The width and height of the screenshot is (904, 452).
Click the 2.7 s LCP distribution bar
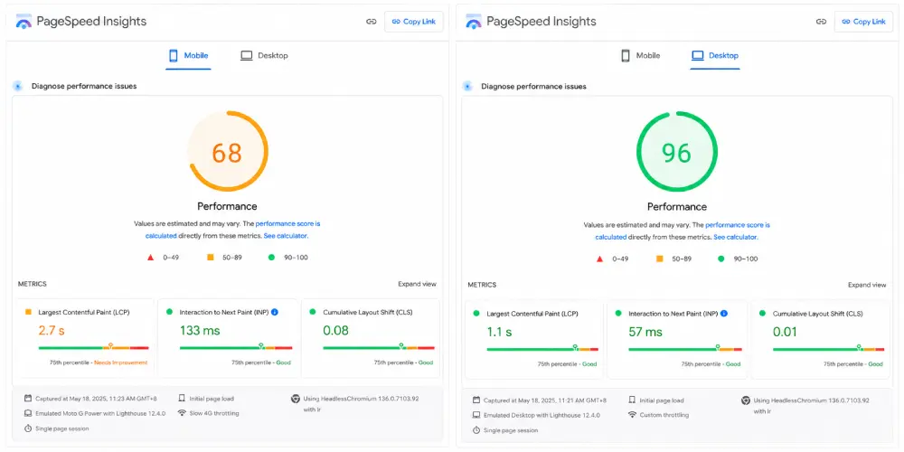point(93,348)
